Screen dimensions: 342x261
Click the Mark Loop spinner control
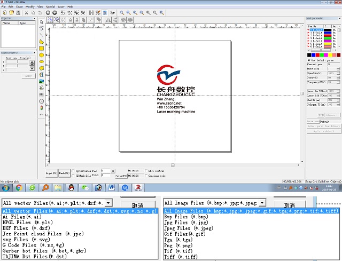[338, 69]
